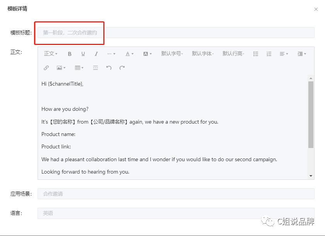Image resolution: width=325 pixels, height=236 pixels.
Task: Open the 正文 heading style dropdown
Action: pos(51,54)
